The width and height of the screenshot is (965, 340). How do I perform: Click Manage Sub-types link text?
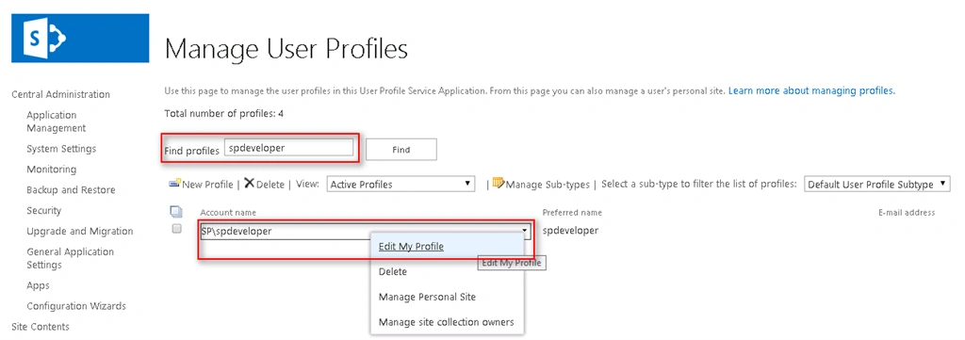[548, 185]
